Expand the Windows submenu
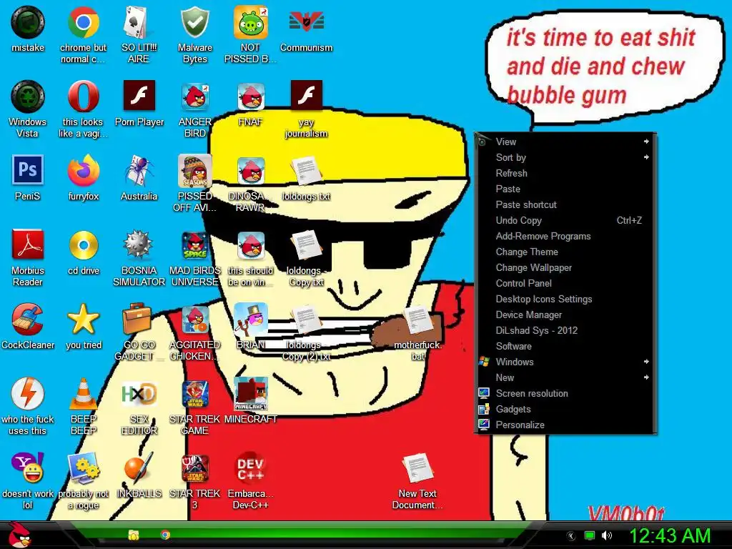Viewport: 732px width, 549px height. 565,362
